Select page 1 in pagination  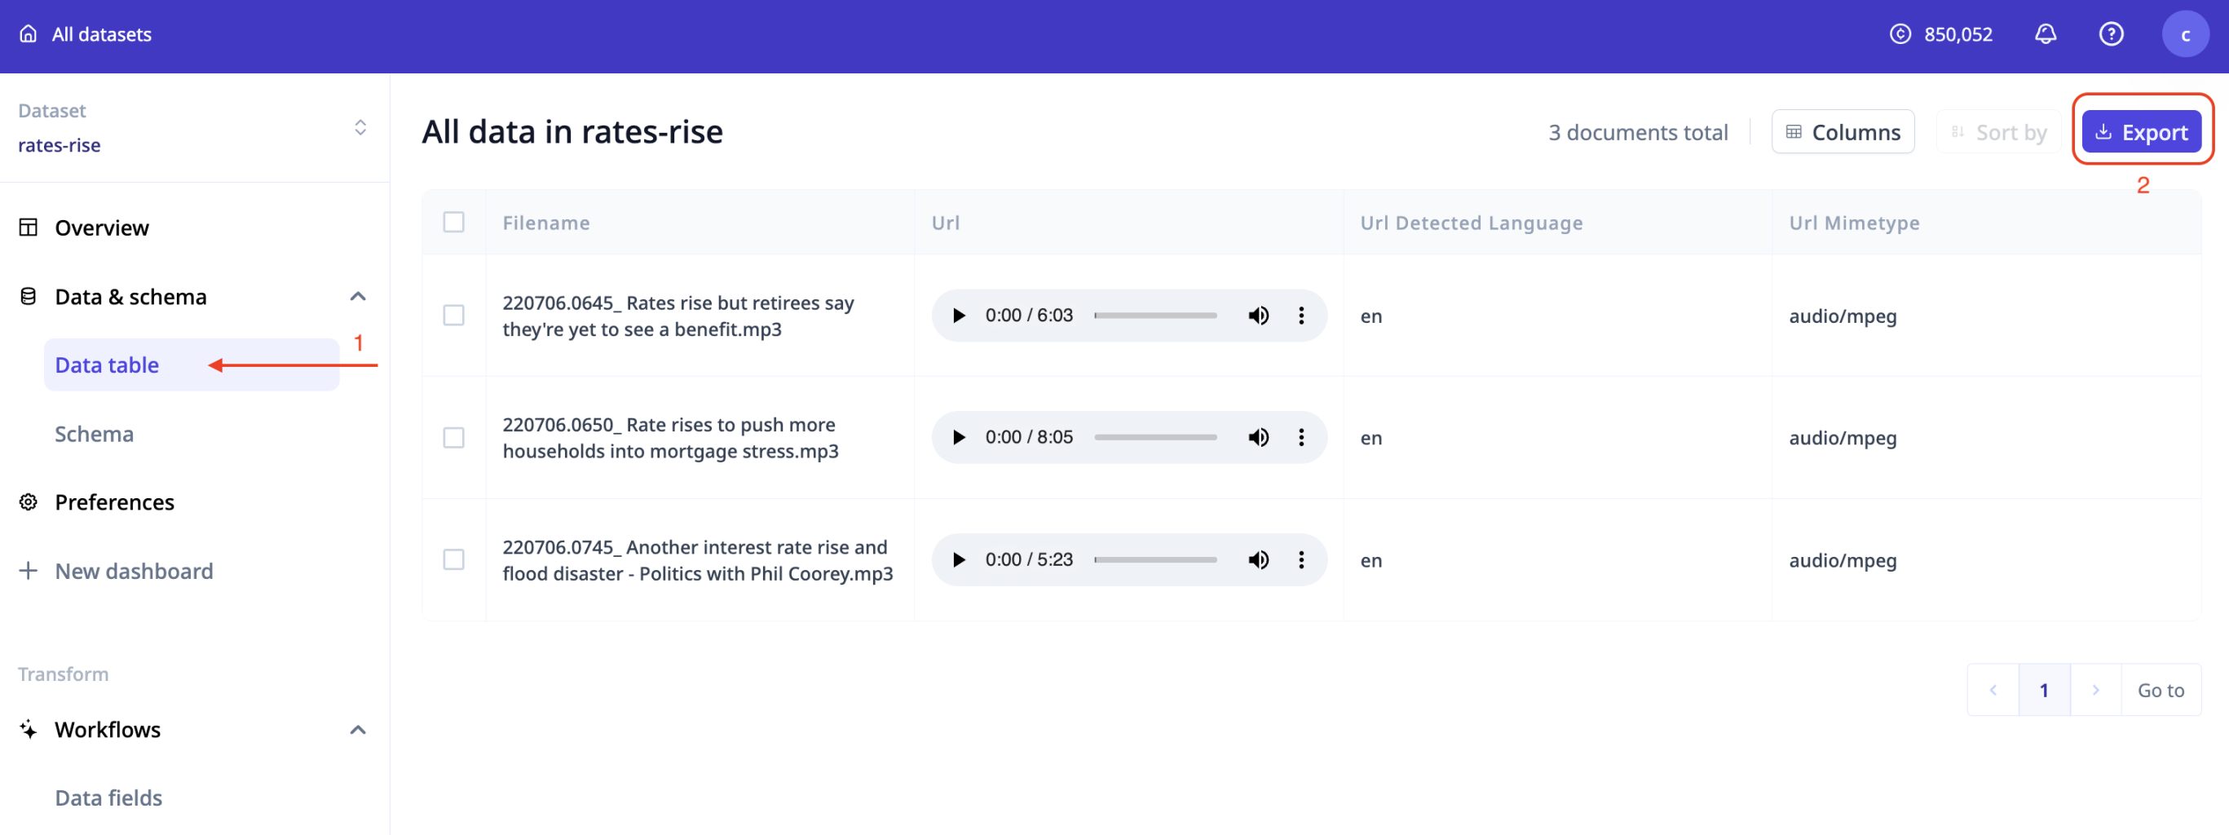tap(2044, 690)
